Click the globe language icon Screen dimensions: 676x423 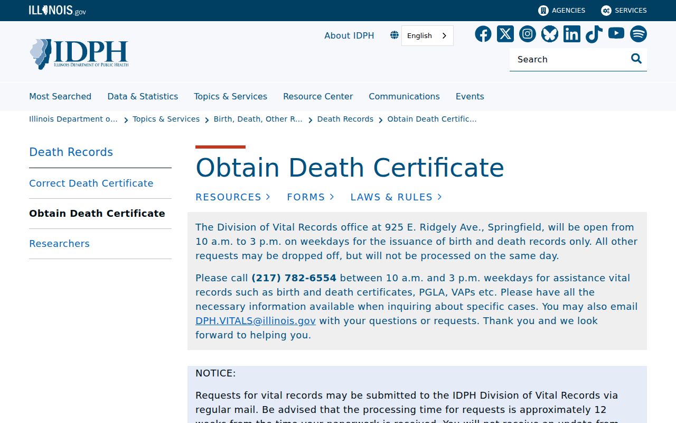395,35
